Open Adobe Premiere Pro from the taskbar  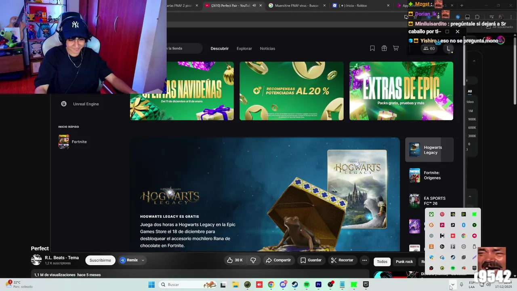(319, 285)
